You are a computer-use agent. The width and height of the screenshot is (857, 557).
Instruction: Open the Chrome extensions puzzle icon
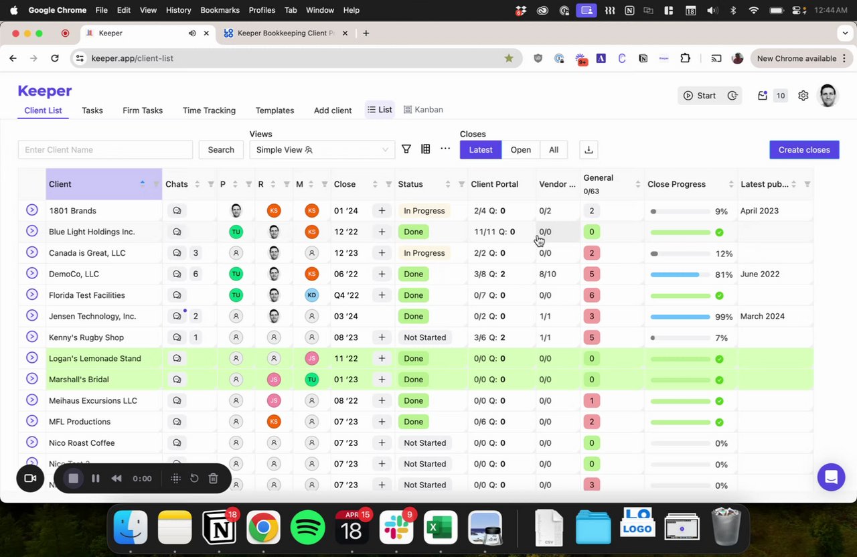685,58
